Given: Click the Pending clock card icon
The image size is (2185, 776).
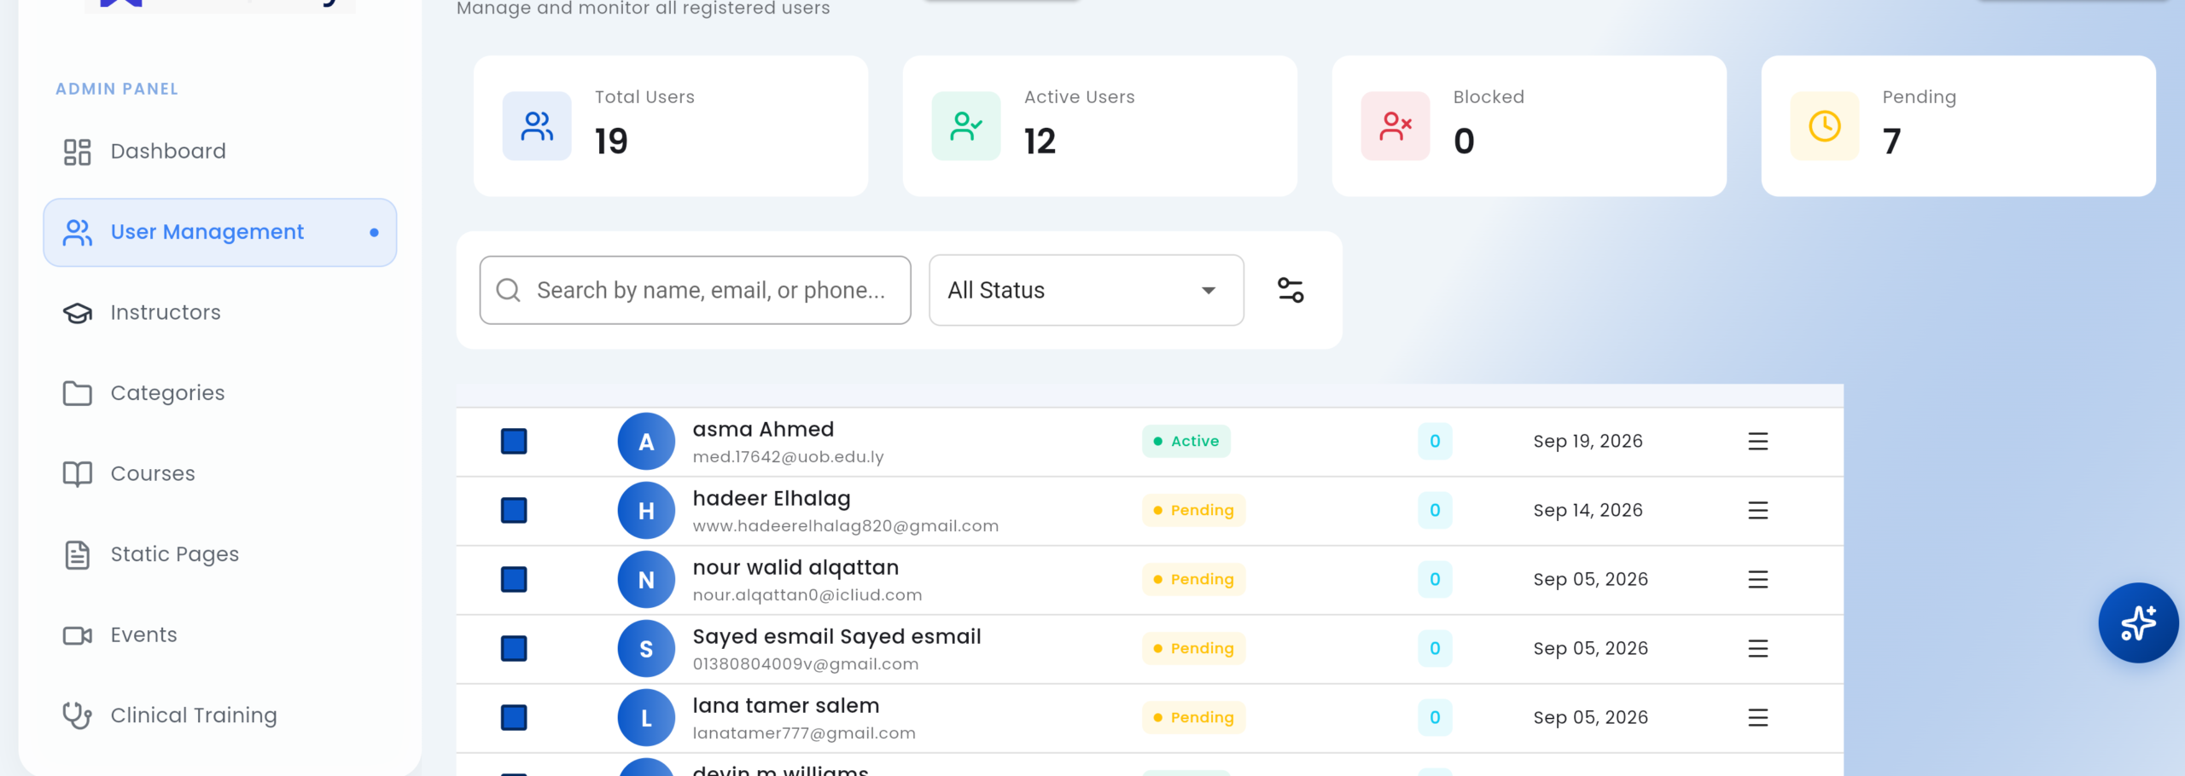Looking at the screenshot, I should pos(1825,126).
